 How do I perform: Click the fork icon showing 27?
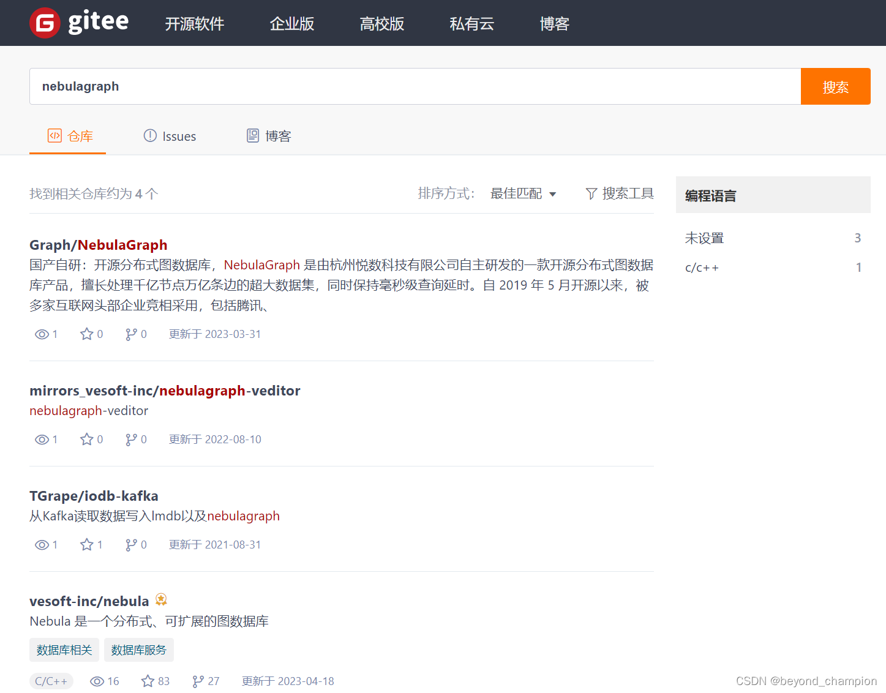[198, 681]
